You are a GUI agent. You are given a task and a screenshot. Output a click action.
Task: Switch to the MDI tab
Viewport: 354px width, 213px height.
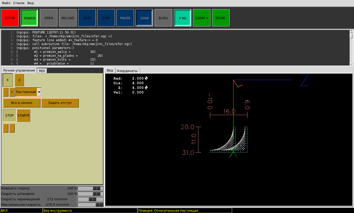[42, 71]
